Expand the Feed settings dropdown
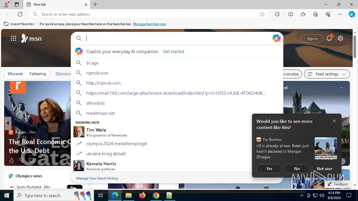This screenshot has height=201, width=358. 327,74
